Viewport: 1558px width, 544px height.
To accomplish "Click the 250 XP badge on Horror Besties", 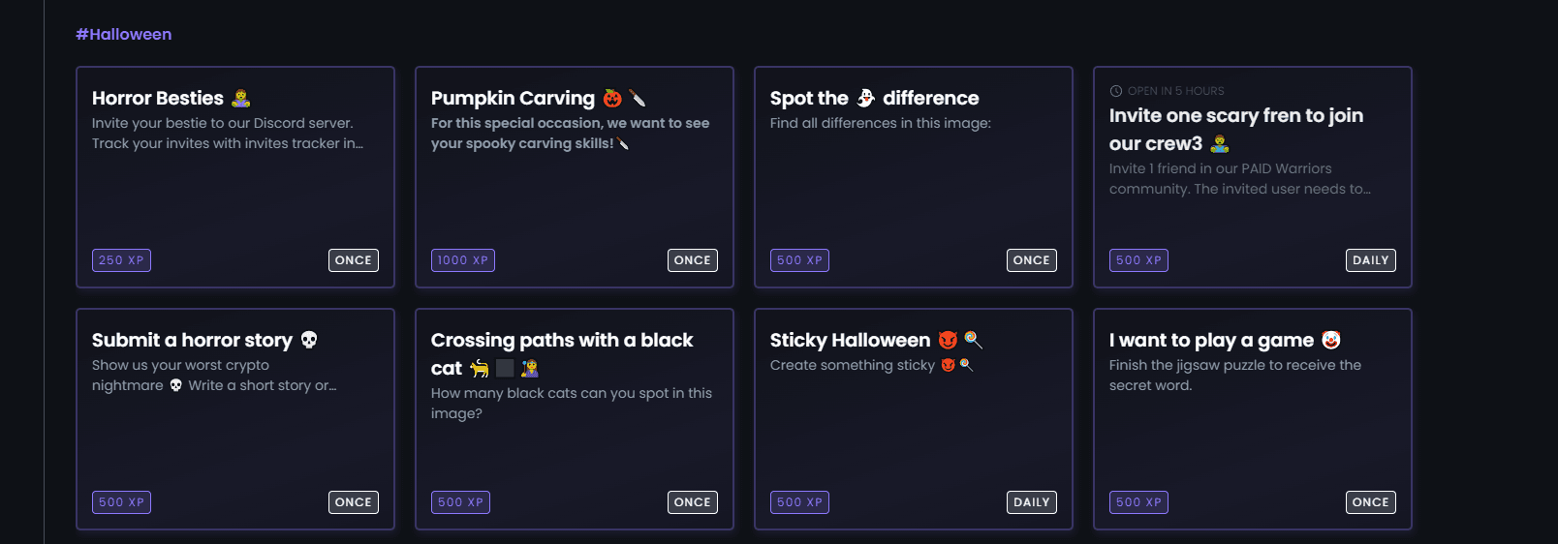I will [x=121, y=260].
